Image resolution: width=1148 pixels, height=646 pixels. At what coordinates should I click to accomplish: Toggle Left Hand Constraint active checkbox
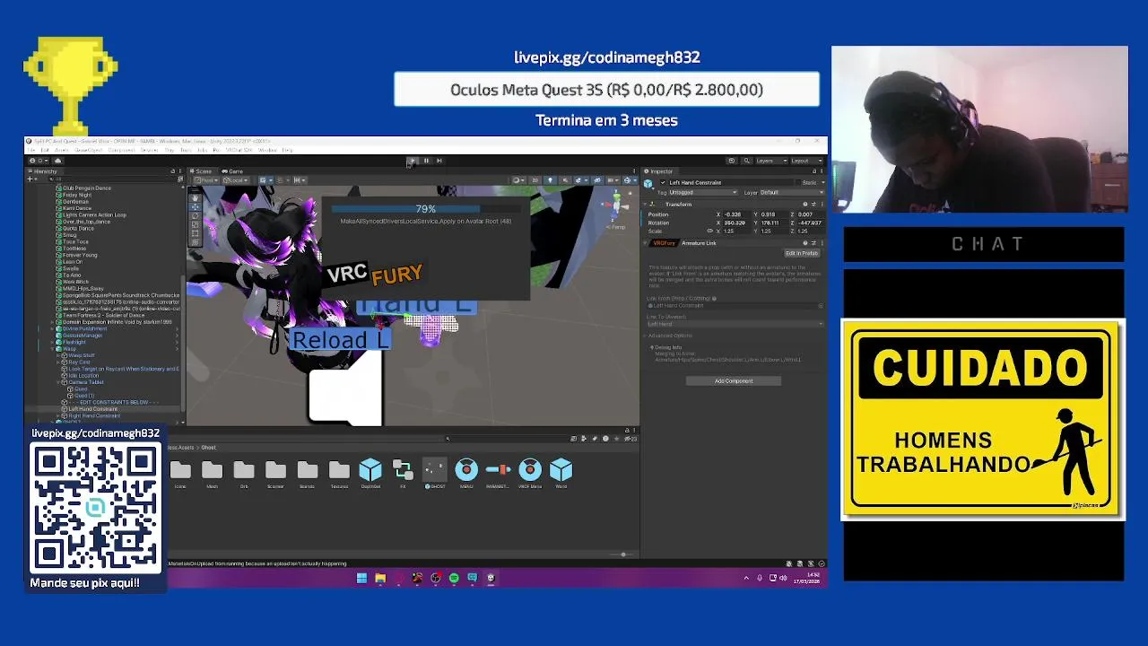click(x=663, y=182)
